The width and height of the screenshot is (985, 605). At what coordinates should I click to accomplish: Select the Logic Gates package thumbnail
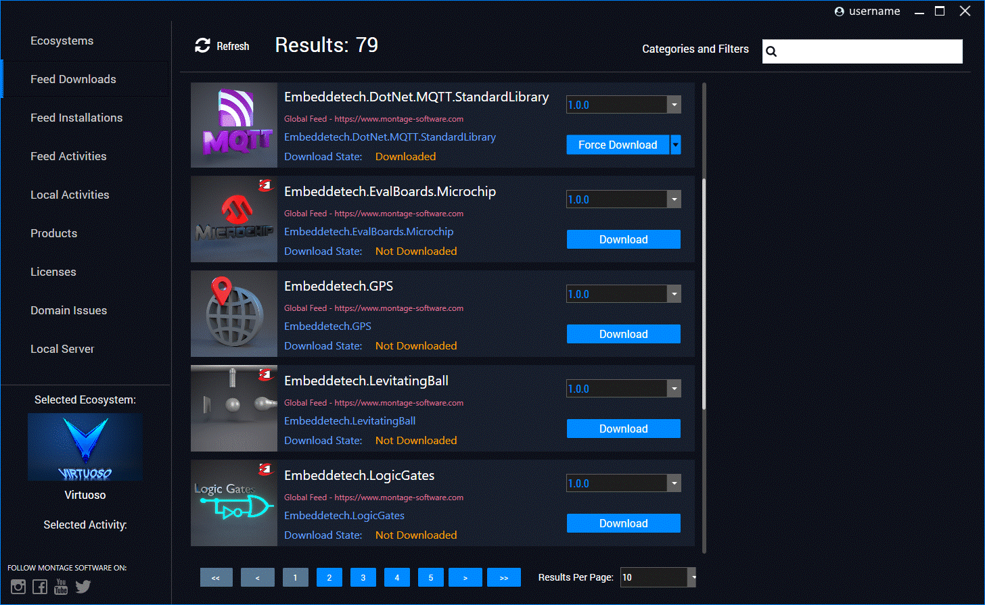coord(234,504)
